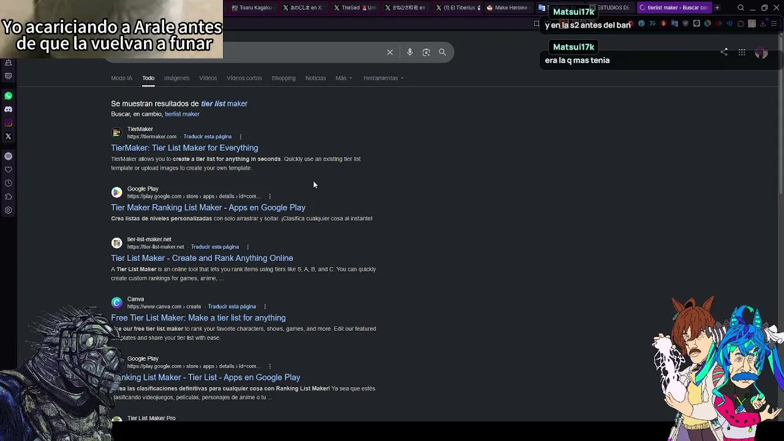Switch to the Videos cortos tab

point(244,78)
